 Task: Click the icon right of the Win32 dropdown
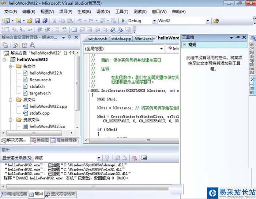pos(216,21)
